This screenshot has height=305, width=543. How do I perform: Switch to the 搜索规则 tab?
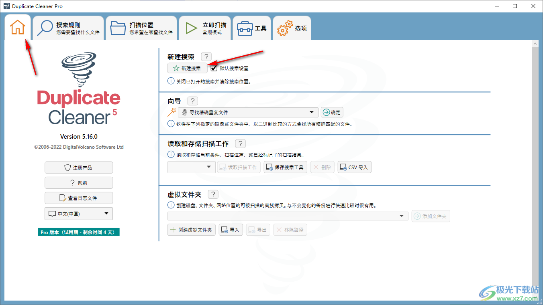(x=68, y=28)
